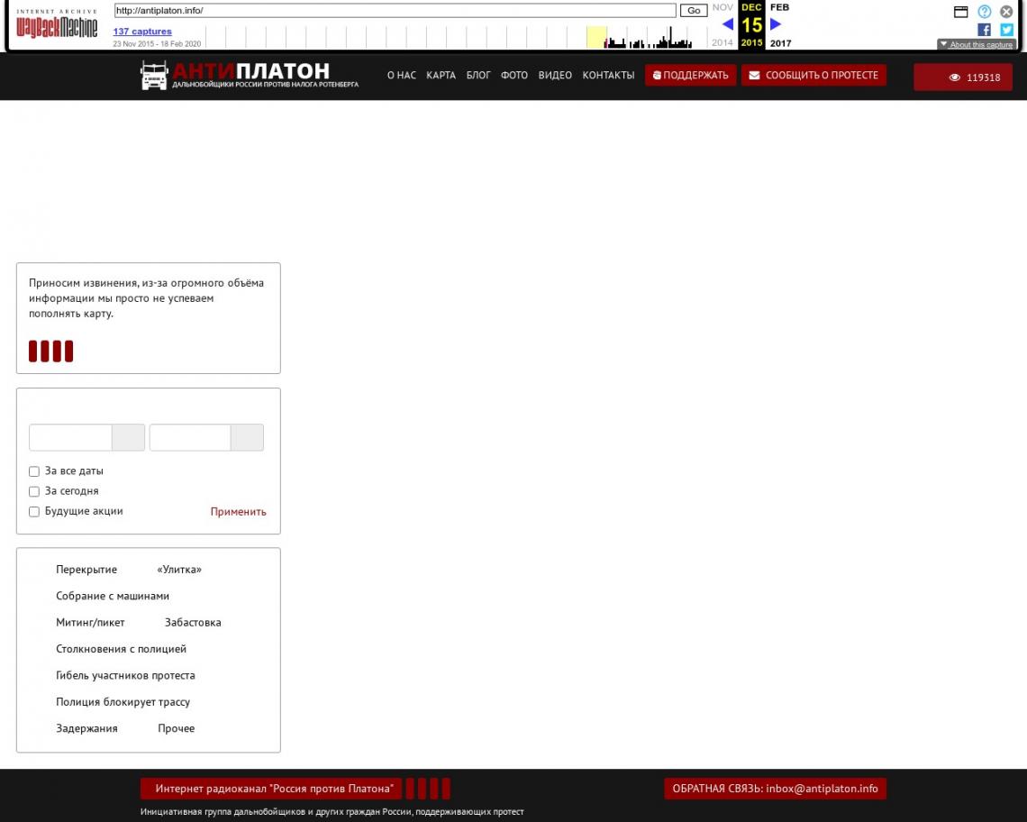1027x822 pixels.
Task: Select the 'Полиция блокирует трассу' filter
Action: pyautogui.click(x=123, y=702)
